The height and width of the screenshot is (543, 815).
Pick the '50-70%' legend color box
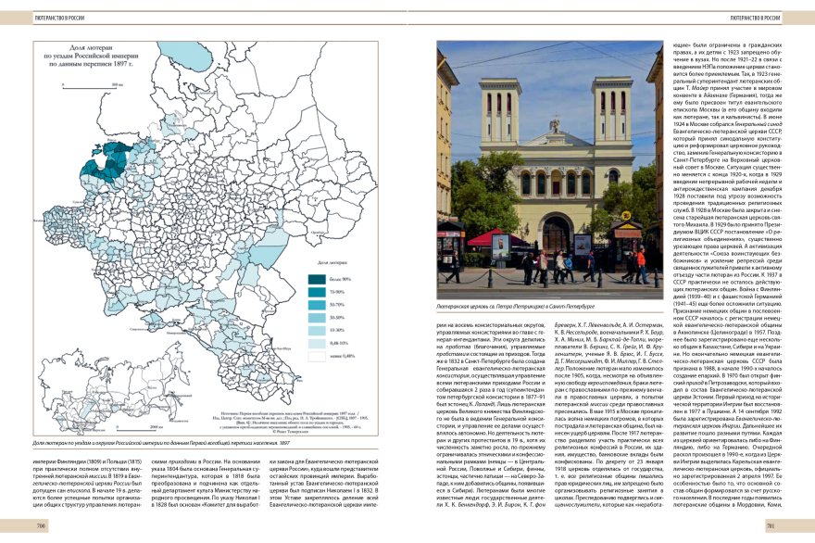(316, 304)
